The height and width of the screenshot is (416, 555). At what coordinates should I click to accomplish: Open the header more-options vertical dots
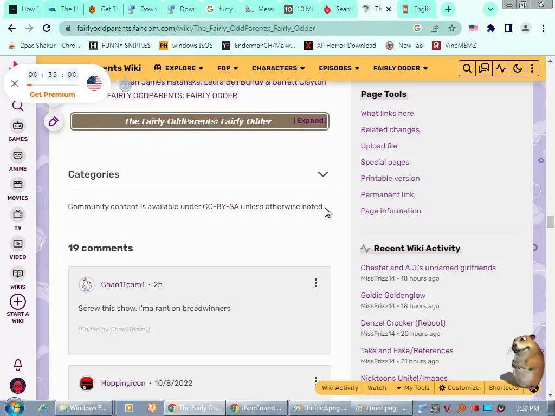(x=532, y=68)
